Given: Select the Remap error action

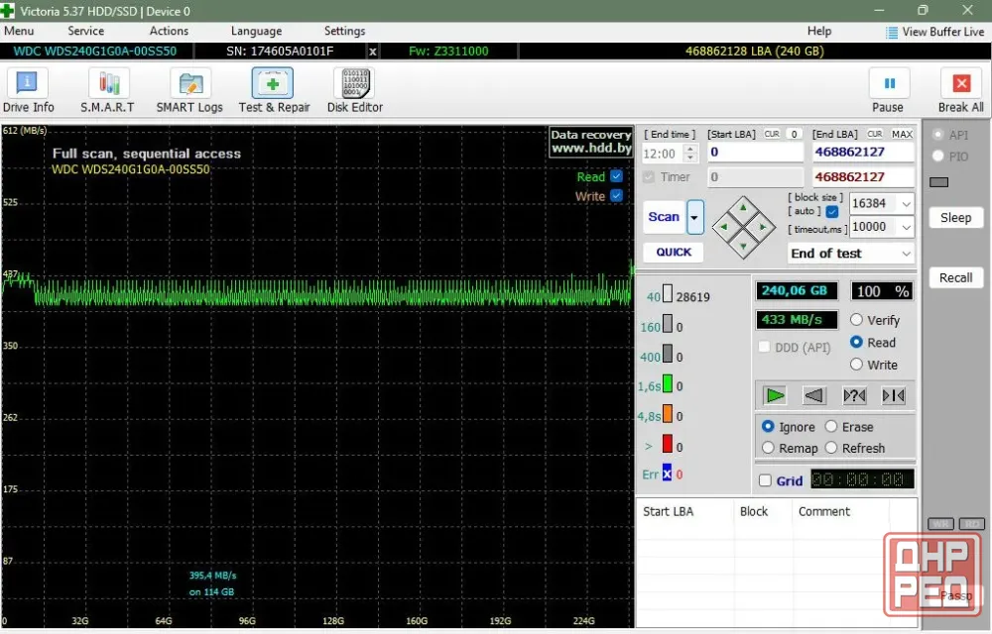Looking at the screenshot, I should coord(768,448).
